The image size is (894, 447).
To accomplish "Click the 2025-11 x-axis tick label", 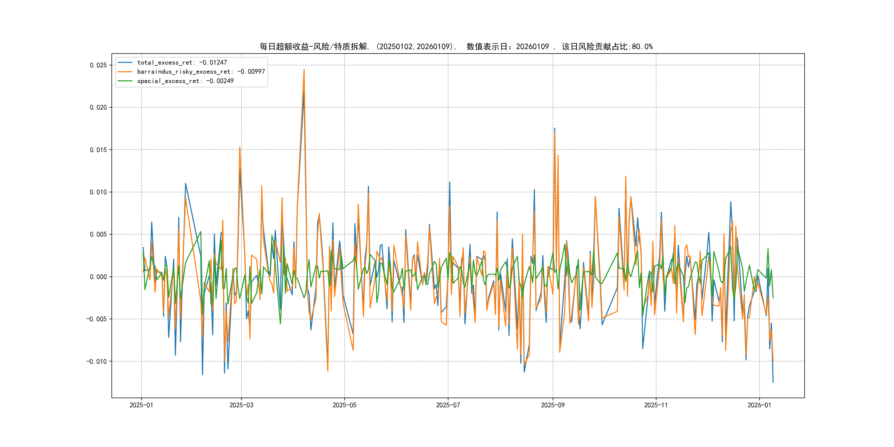I will [656, 405].
